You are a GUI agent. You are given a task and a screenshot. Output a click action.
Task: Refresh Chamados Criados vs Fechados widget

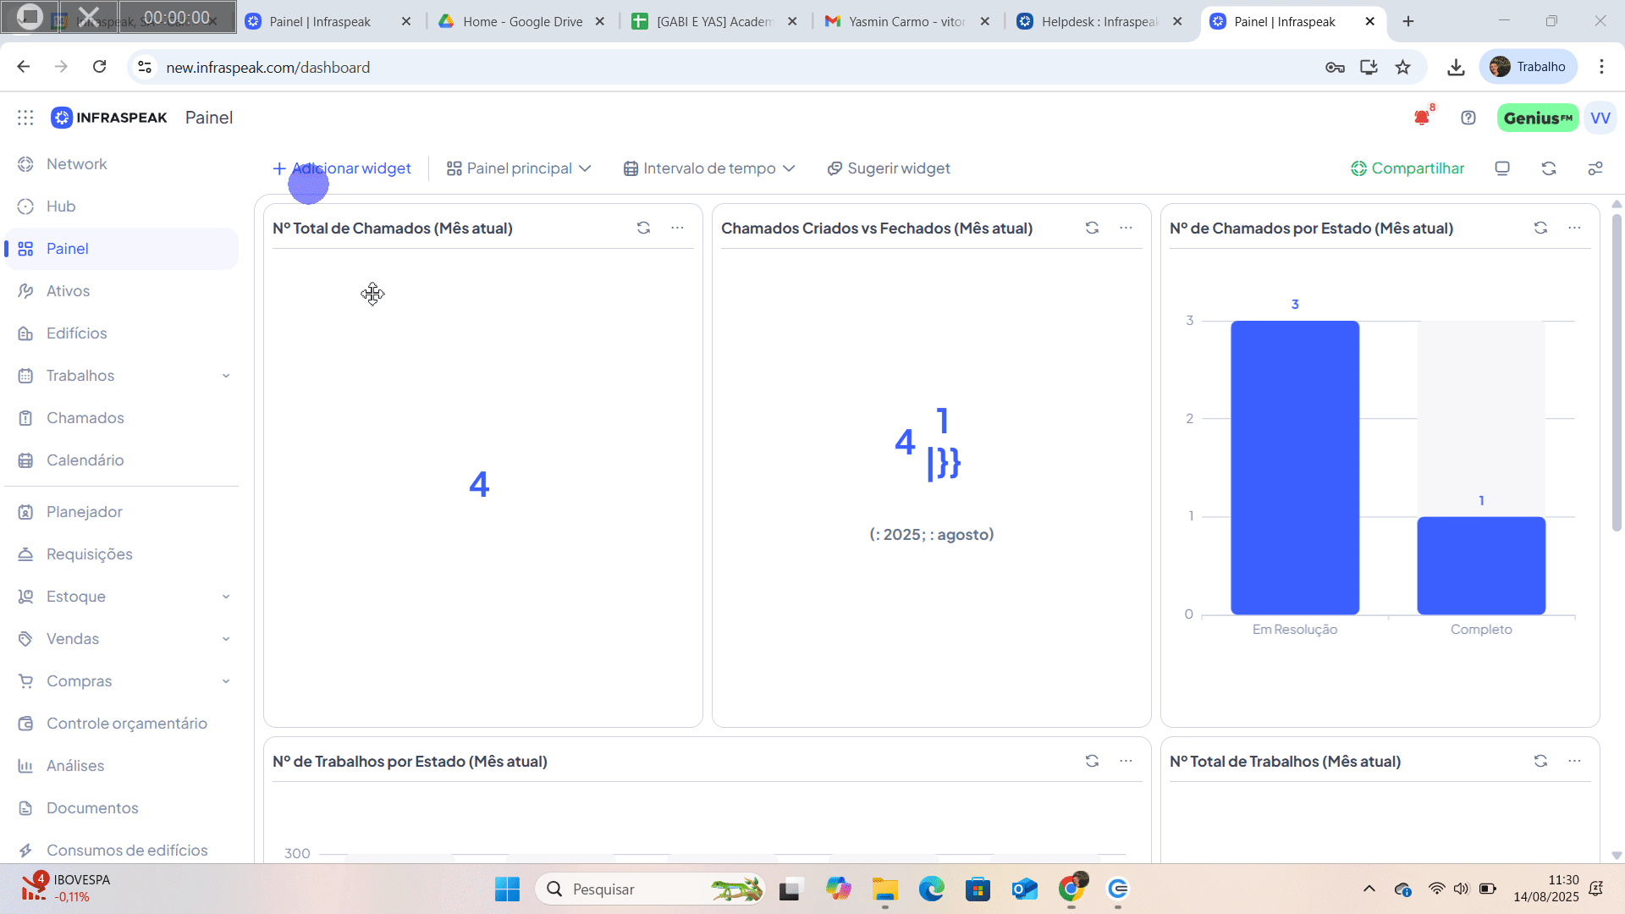[x=1092, y=228]
